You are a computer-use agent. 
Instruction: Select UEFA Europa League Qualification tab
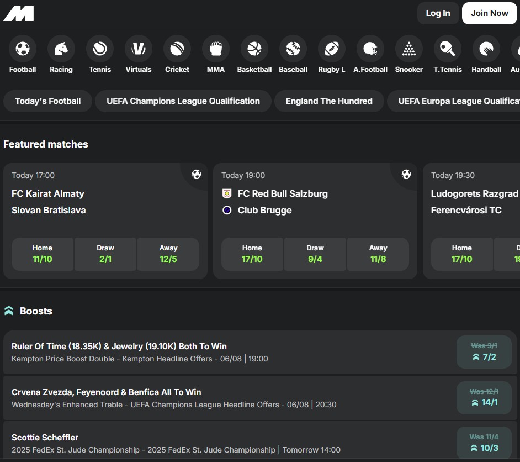tap(453, 101)
